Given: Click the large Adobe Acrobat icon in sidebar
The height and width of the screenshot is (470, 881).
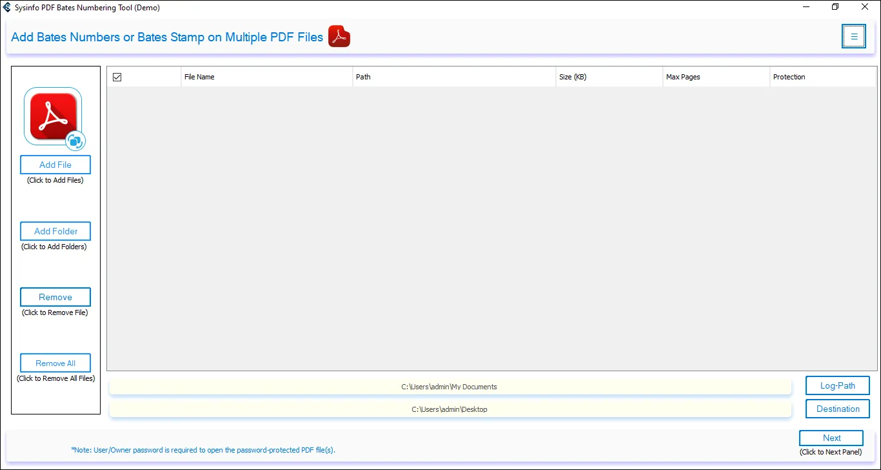Looking at the screenshot, I should pyautogui.click(x=52, y=116).
